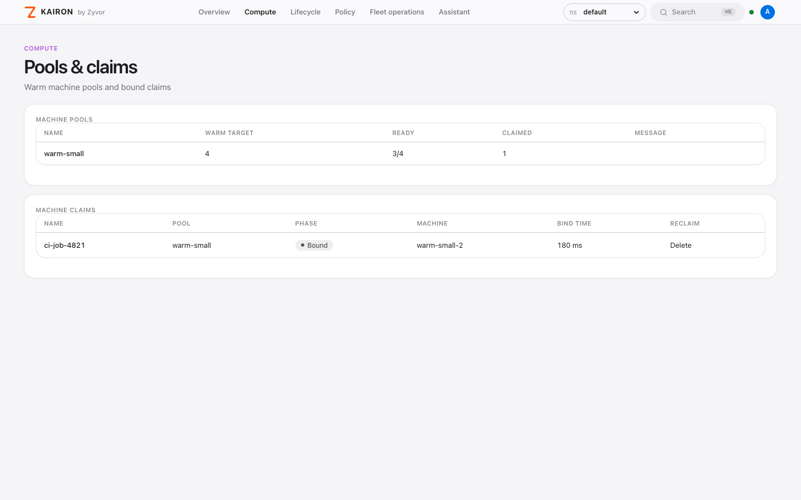801x500 pixels.
Task: Open the default namespace selector
Action: point(604,12)
